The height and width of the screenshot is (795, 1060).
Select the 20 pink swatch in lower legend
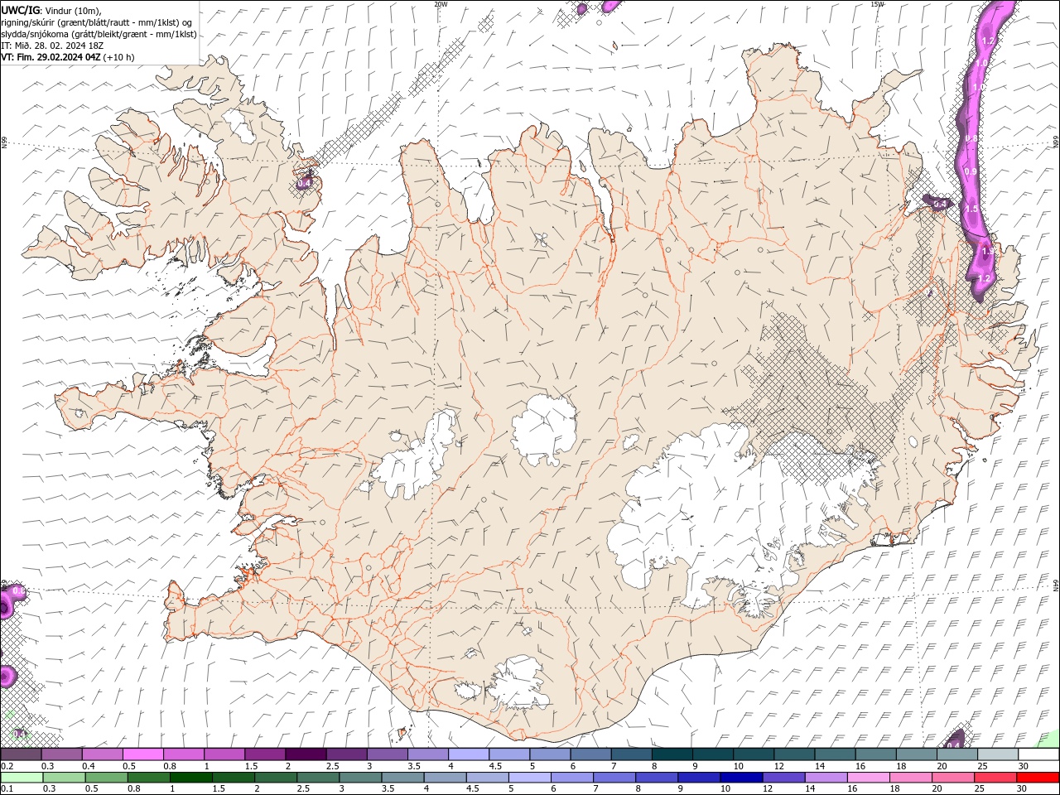pyautogui.click(x=952, y=777)
